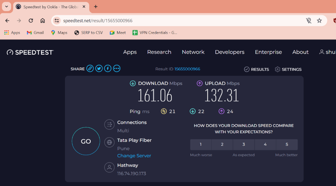This screenshot has height=186, width=336.
Task: Click the Pune server location text
Action: point(123,148)
